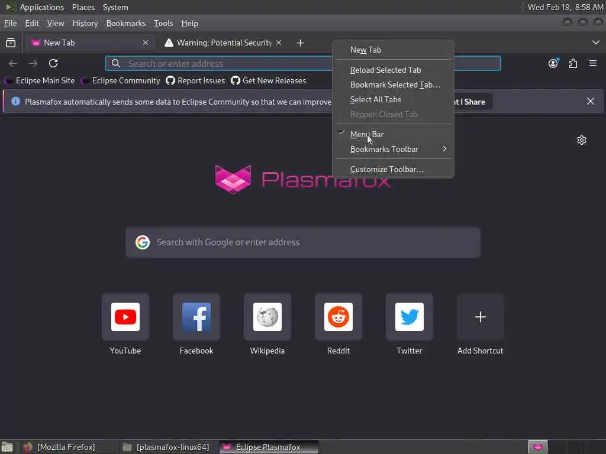The width and height of the screenshot is (606, 454).
Task: Open Customize Toolbar… from context menu
Action: [394, 169]
